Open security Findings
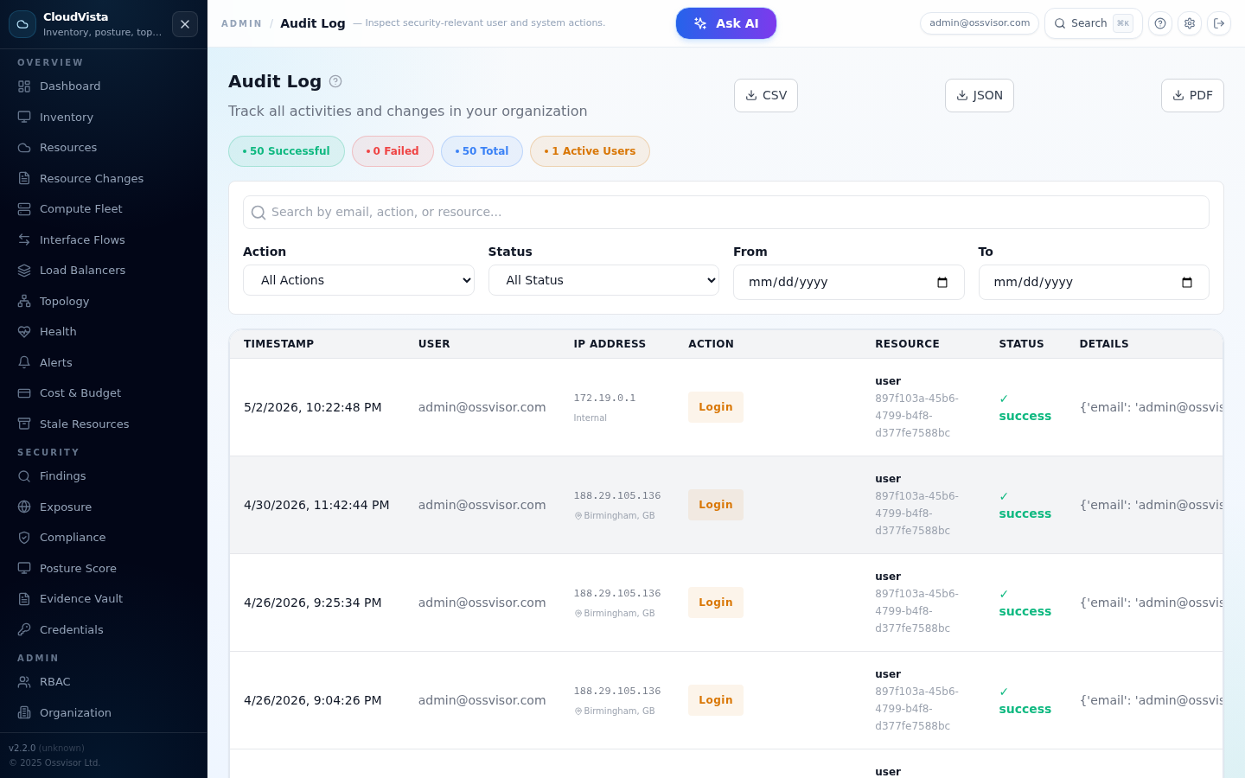The height and width of the screenshot is (778, 1245). click(x=104, y=476)
